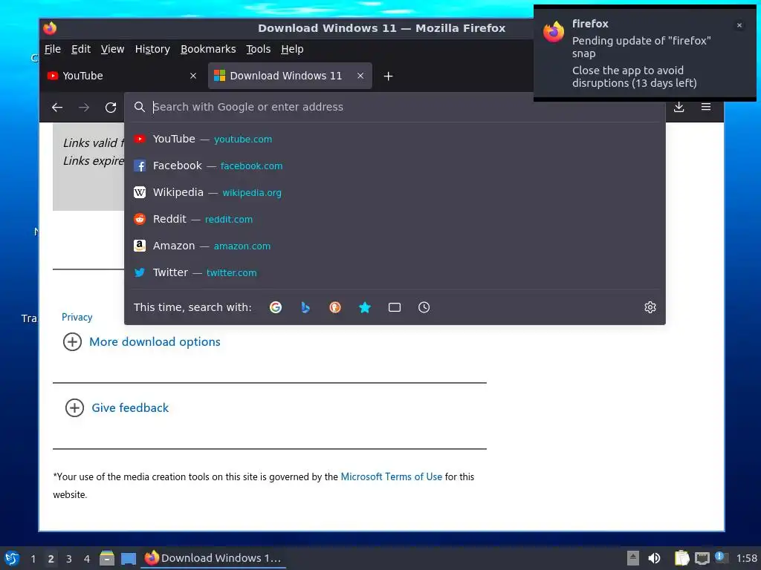Image resolution: width=761 pixels, height=570 pixels.
Task: Search in bookmarks via star icon
Action: [365, 307]
